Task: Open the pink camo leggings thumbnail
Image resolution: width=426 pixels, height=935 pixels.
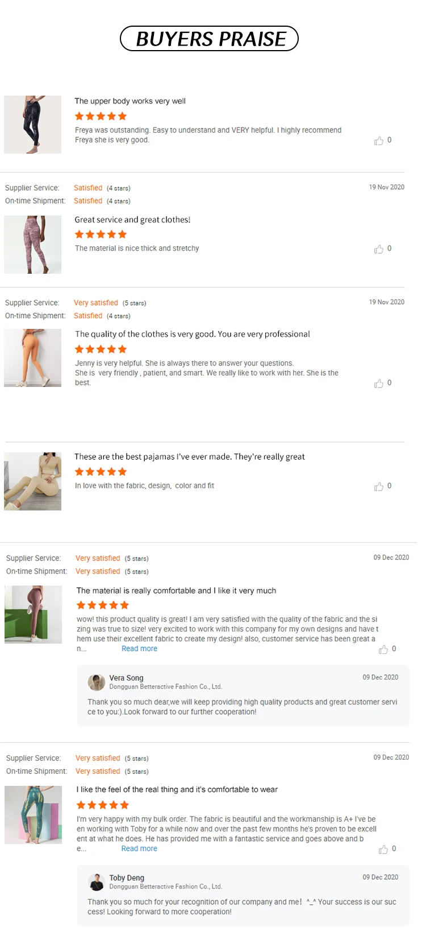Action: [x=32, y=245]
